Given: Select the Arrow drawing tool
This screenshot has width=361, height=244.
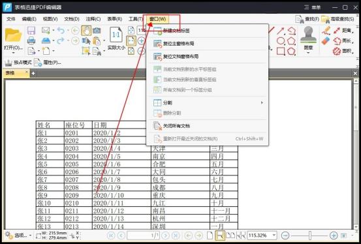Looking at the screenshot, I should pyautogui.click(x=281, y=31).
